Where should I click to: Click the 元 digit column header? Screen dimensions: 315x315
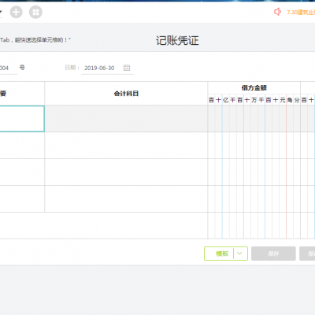283,100
